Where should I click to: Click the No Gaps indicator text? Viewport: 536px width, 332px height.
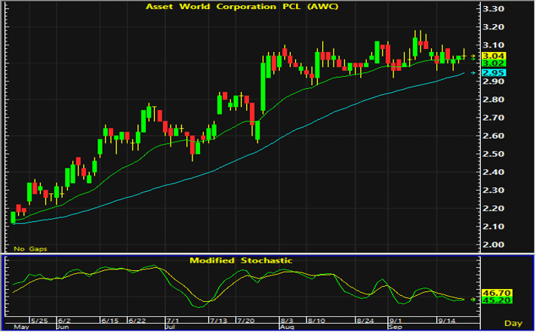(x=30, y=249)
